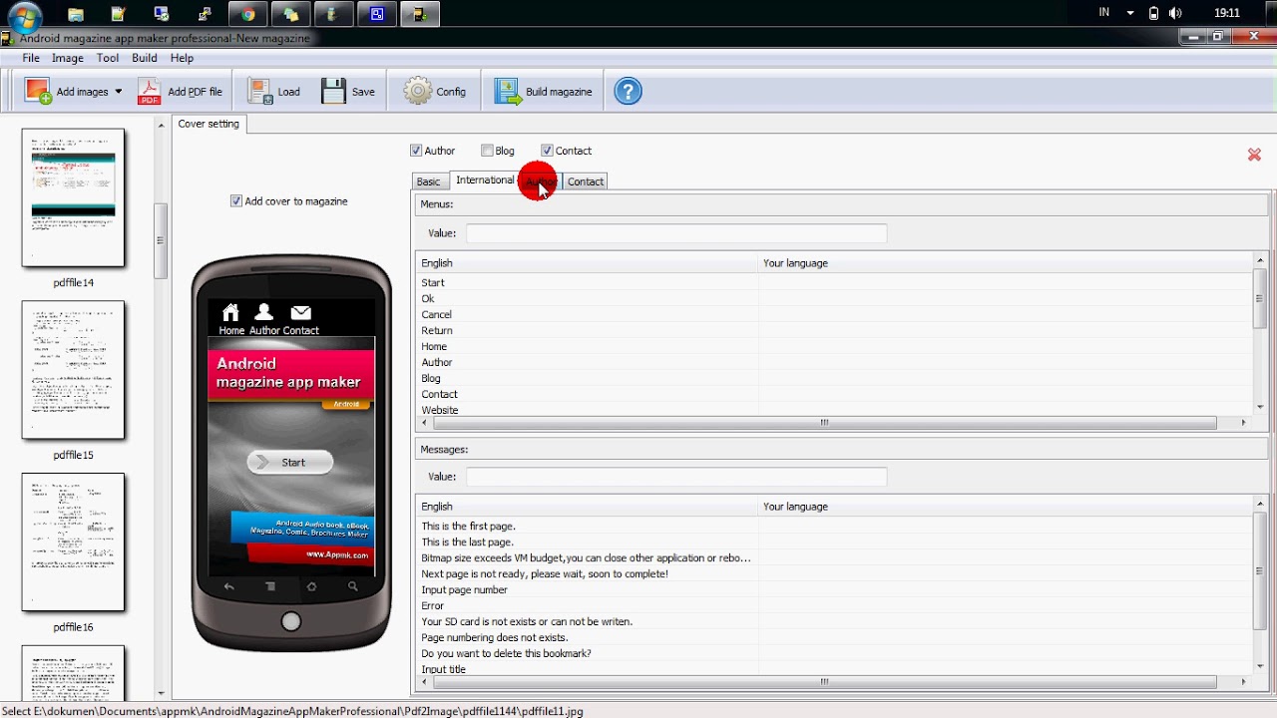Click the volume speaker tray icon
This screenshot has width=1277, height=718.
click(x=1175, y=13)
